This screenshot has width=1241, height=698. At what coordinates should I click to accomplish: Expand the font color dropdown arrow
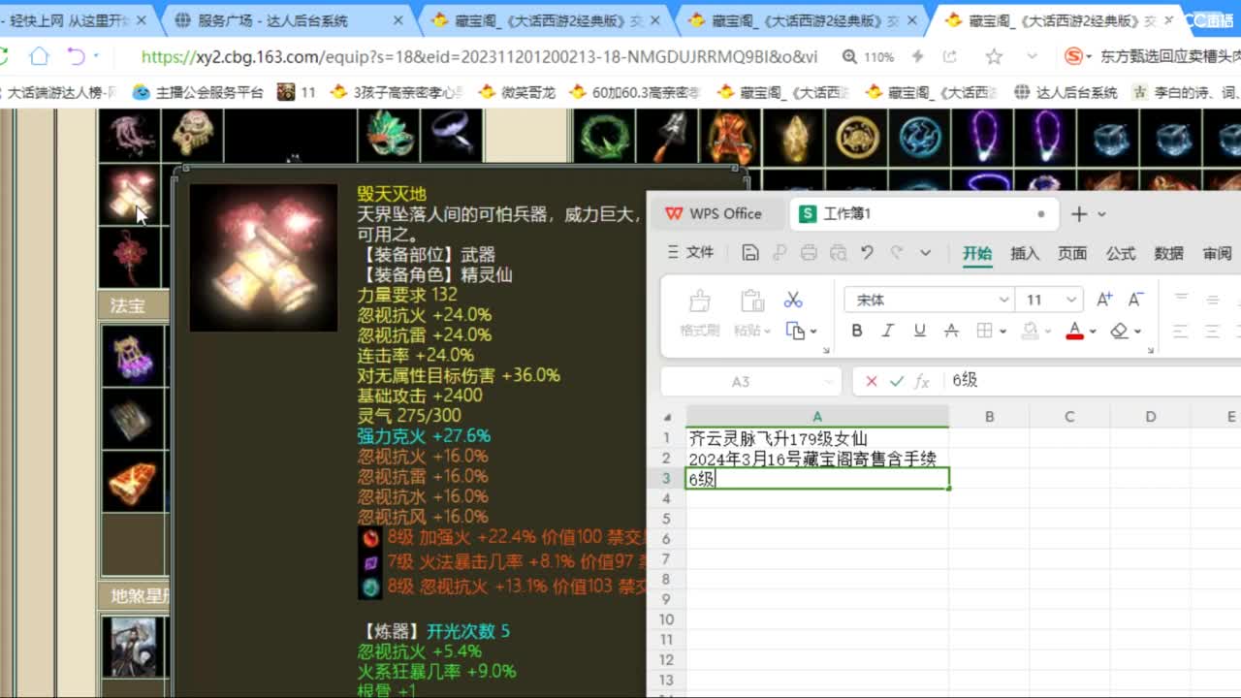1093,332
